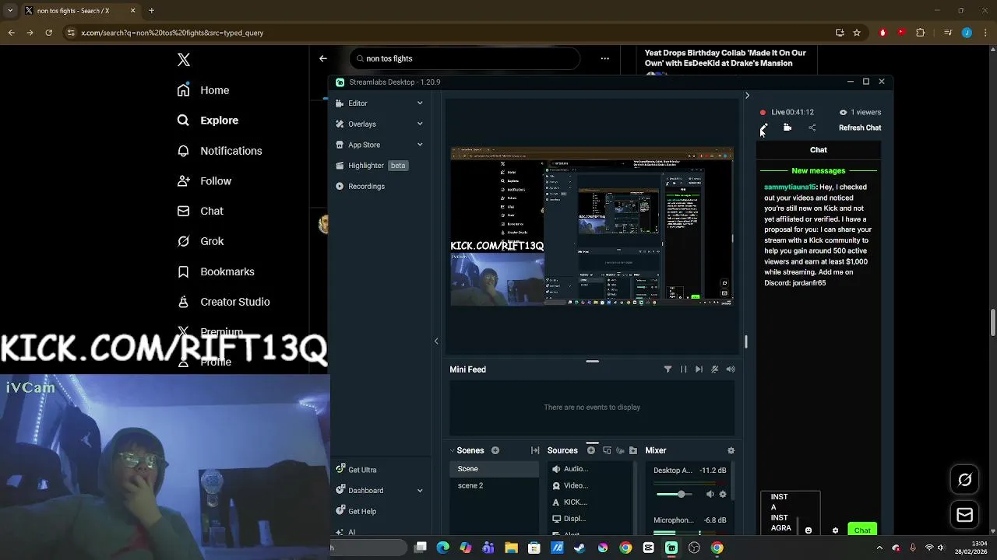Add a new source with plus icon
997x560 pixels.
pos(591,450)
